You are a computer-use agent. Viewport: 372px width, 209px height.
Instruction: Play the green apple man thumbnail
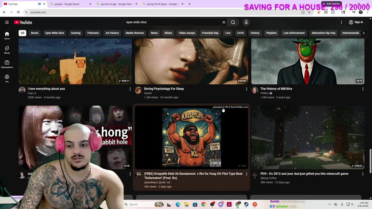(x=308, y=61)
